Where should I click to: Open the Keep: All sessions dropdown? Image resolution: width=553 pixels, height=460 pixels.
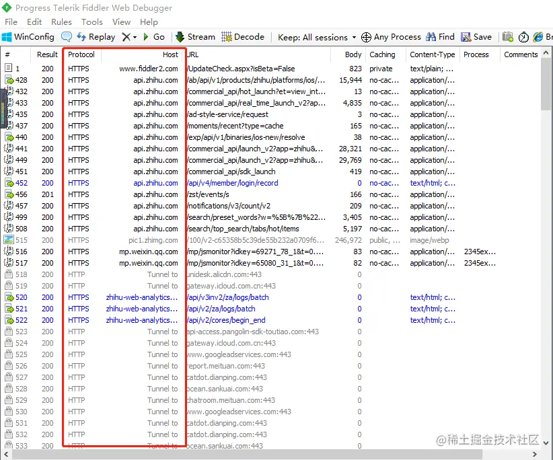[x=317, y=37]
